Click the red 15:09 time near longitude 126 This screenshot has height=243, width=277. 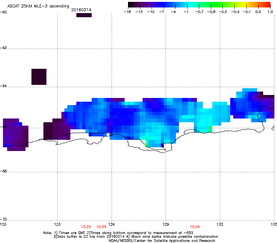click(101, 227)
